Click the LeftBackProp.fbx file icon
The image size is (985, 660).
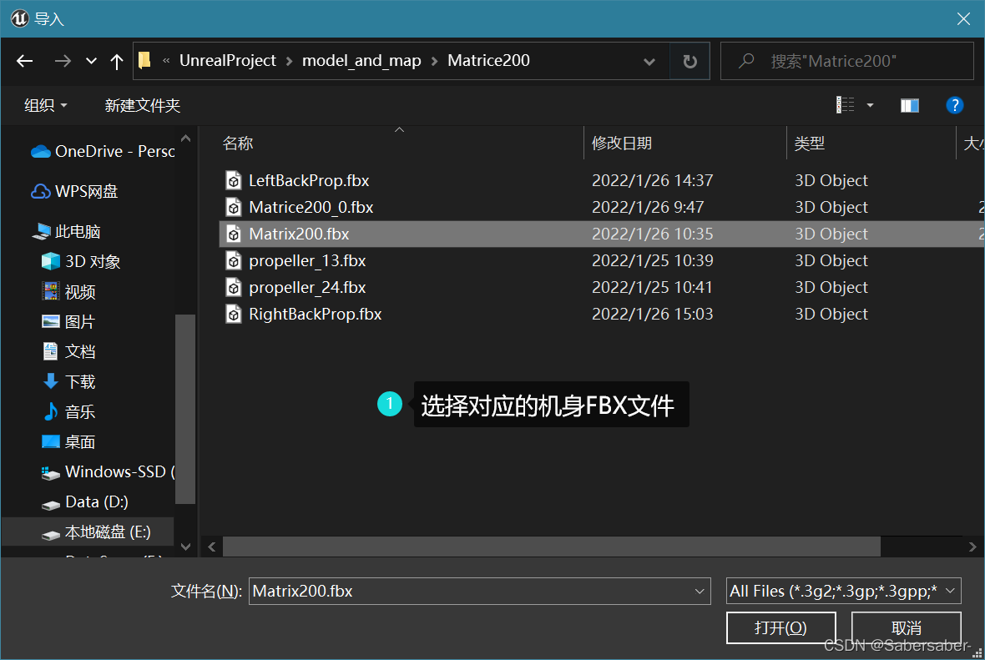click(x=234, y=181)
